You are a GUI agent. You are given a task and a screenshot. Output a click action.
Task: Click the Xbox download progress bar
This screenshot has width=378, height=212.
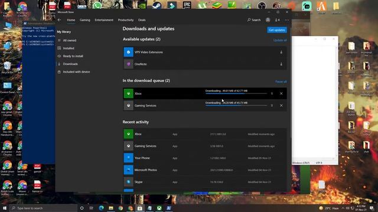coord(236,94)
